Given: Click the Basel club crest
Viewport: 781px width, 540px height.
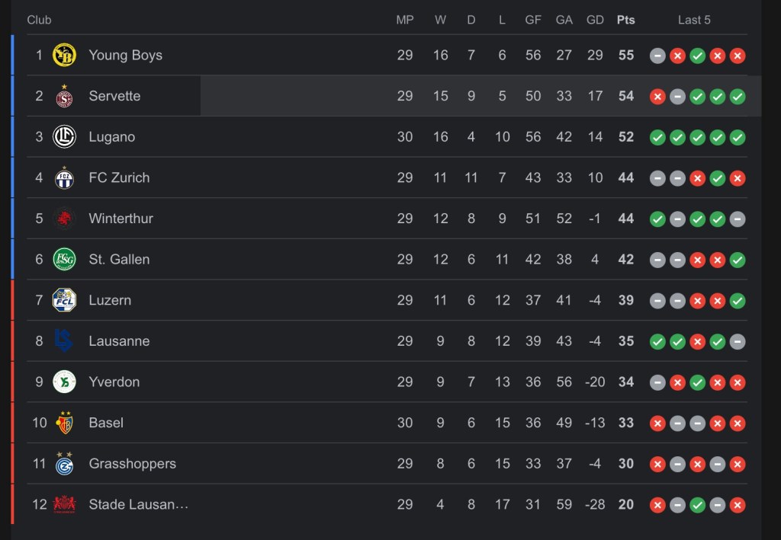Looking at the screenshot, I should [x=64, y=423].
